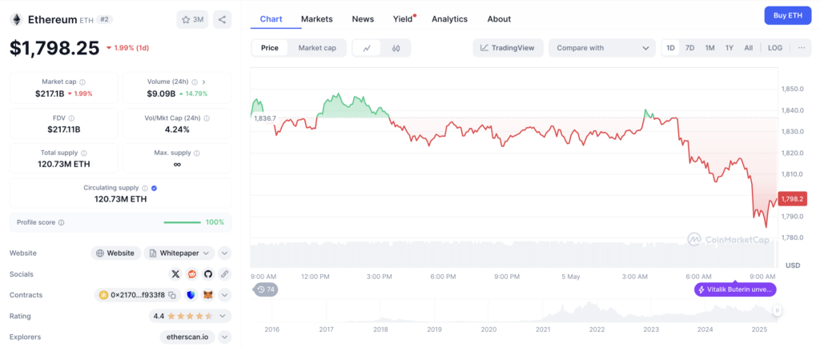Toggle LOG scale on the chart
This screenshot has height=347, width=820.
point(775,47)
